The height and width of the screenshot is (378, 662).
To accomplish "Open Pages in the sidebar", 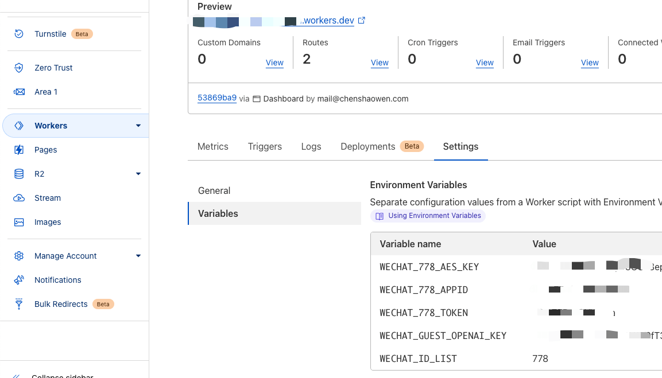I will pyautogui.click(x=45, y=150).
